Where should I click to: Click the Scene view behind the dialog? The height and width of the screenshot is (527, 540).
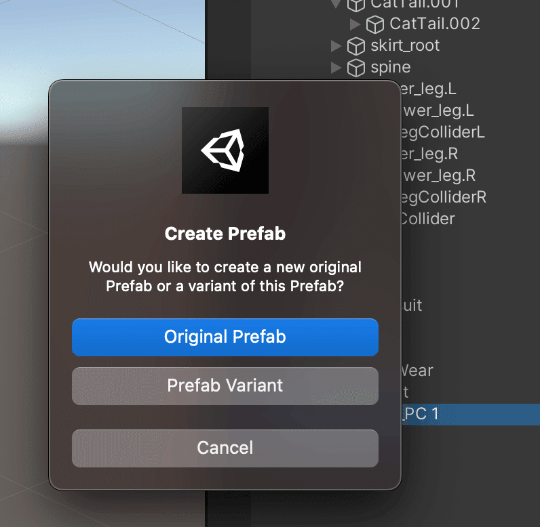click(102, 41)
